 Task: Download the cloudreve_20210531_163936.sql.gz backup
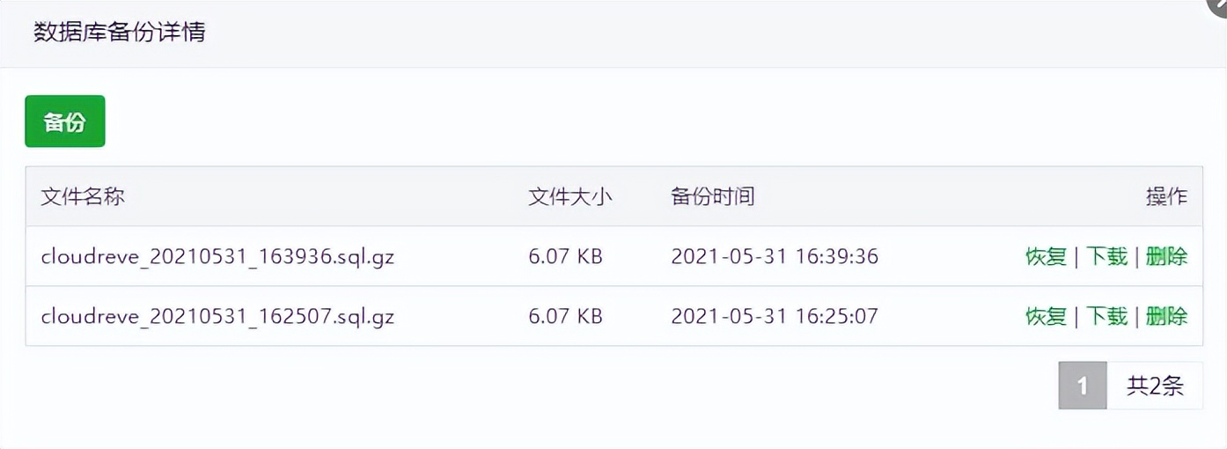pyautogui.click(x=1106, y=256)
